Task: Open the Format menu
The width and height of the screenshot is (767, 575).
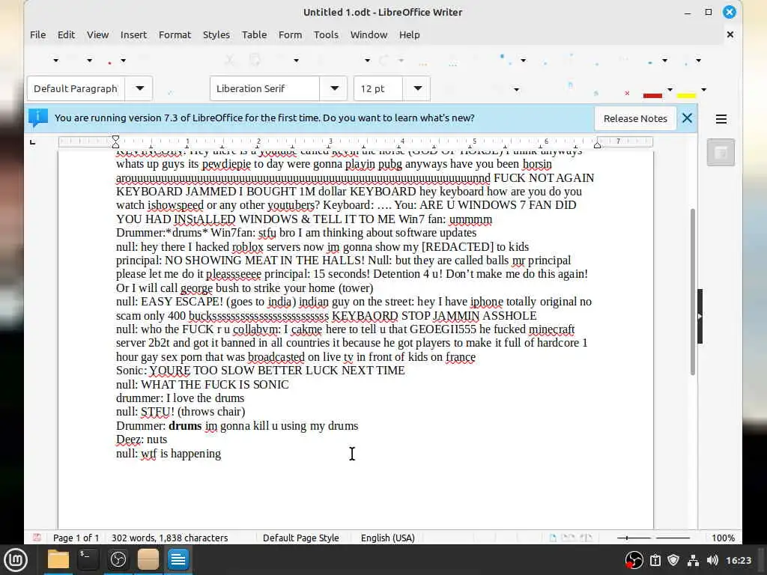Action: pos(175,34)
